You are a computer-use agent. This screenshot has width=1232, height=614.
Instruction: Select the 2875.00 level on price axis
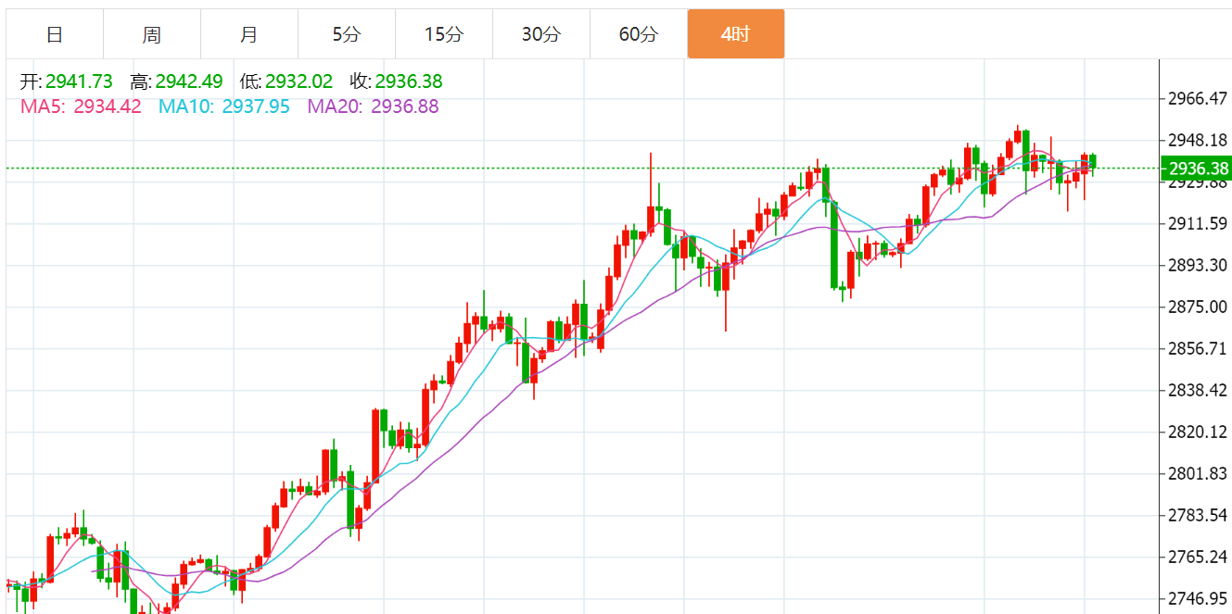[1199, 307]
